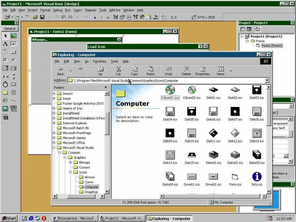
Task: Click View Code icon in Project panel
Action: pos(243,29)
